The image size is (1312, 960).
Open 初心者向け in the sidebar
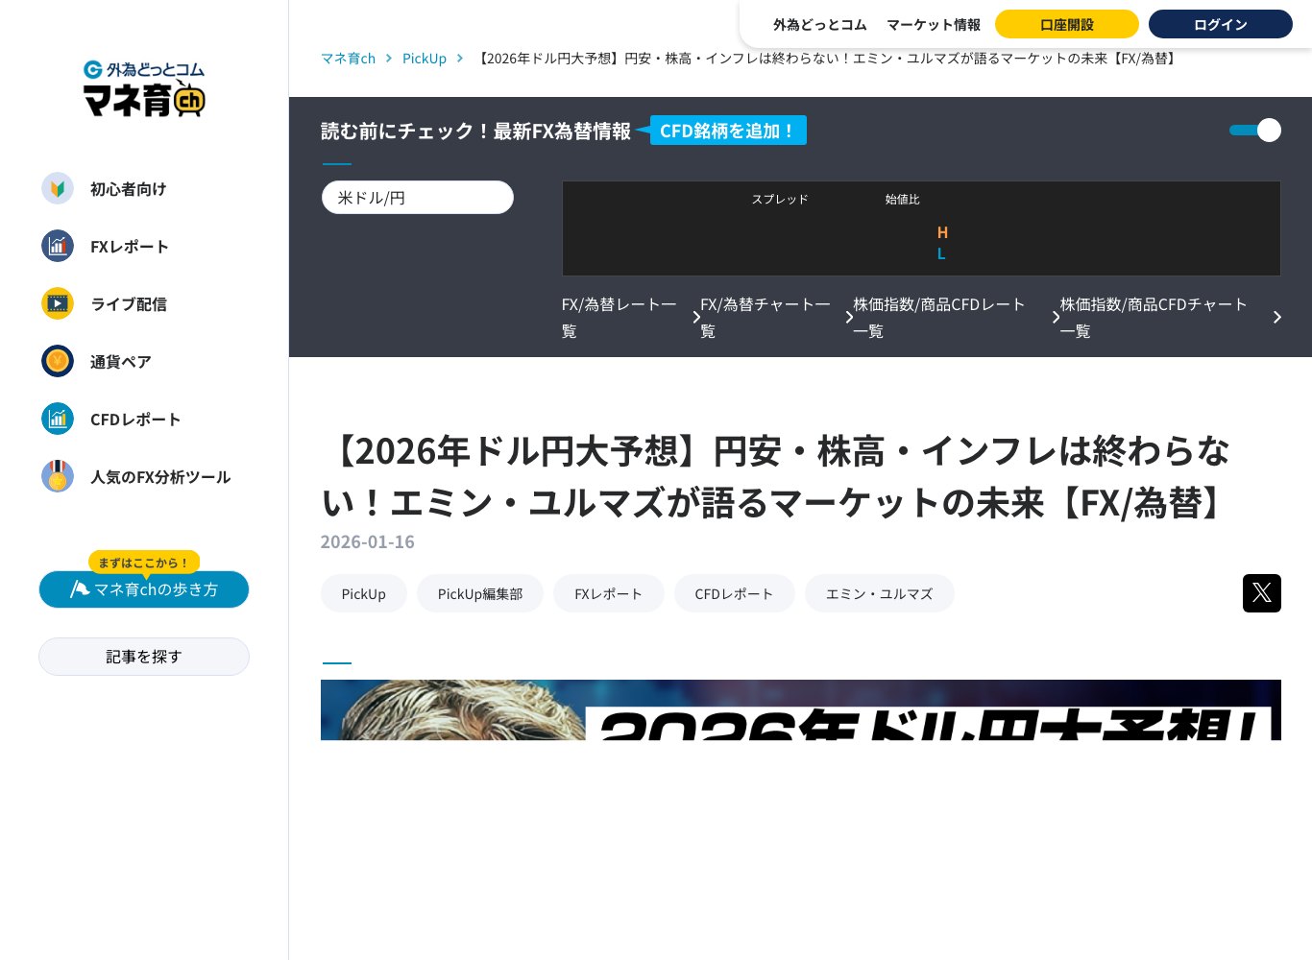point(128,189)
